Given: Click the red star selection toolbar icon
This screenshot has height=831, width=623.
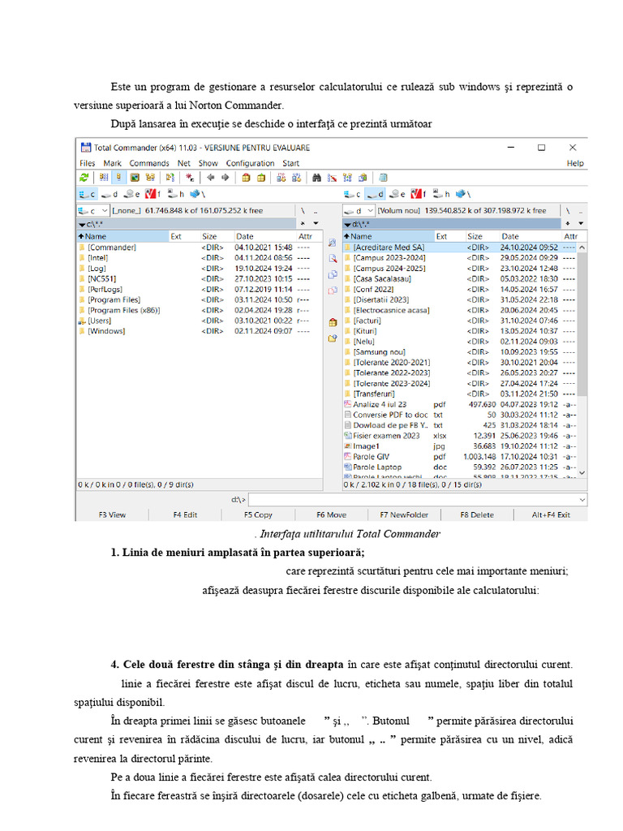Looking at the screenshot, I should point(189,178).
